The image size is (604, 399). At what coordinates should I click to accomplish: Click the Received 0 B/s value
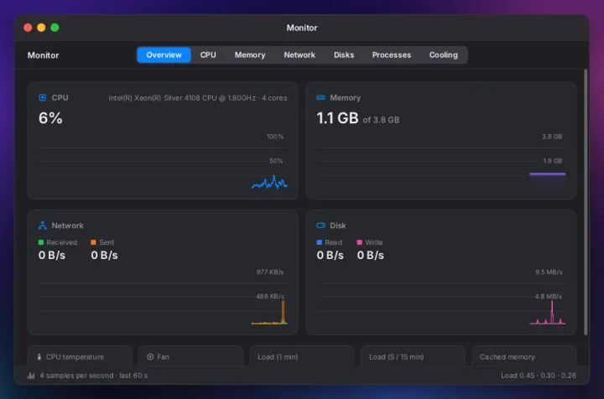[x=52, y=255]
